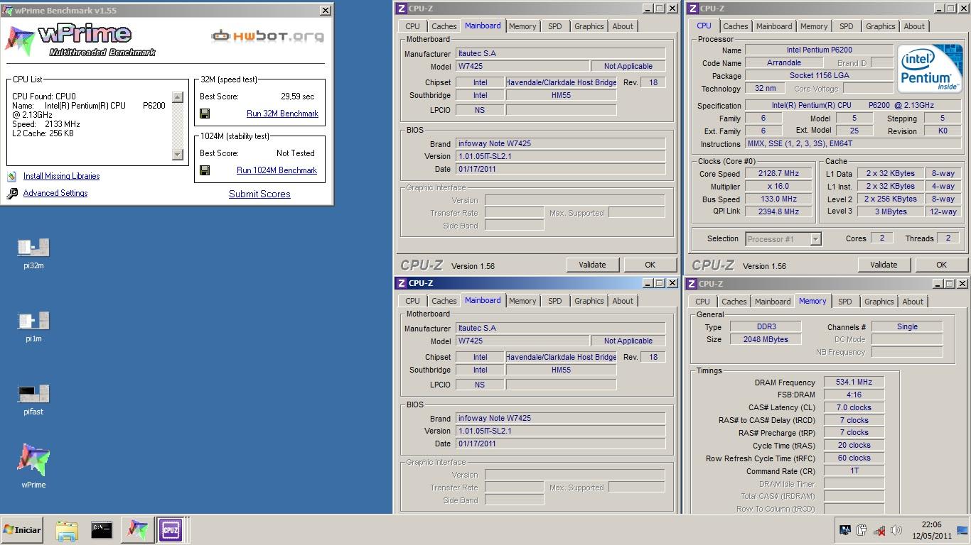Click the network tray icon
The image size is (971, 545).
(x=879, y=530)
